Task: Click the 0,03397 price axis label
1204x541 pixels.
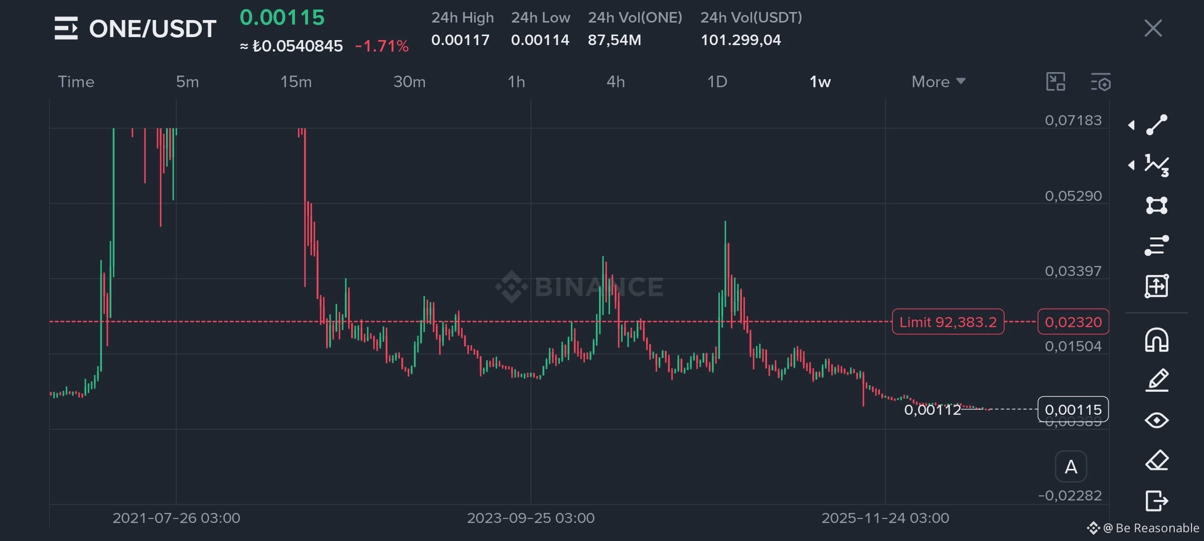Action: click(1073, 271)
